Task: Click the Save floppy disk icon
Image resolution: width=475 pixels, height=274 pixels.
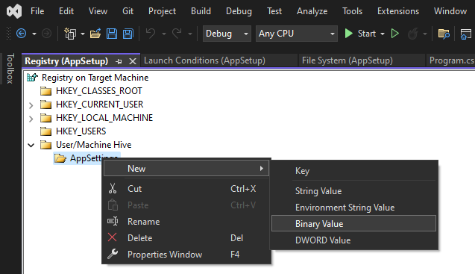Action: tap(112, 34)
